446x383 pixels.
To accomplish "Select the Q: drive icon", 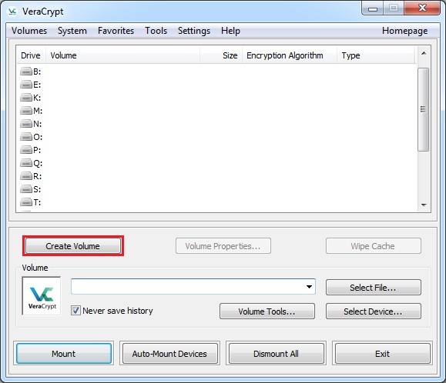I will tap(26, 163).
